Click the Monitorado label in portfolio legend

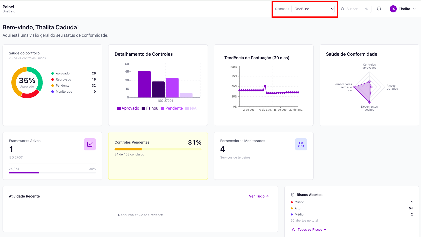coord(64,92)
